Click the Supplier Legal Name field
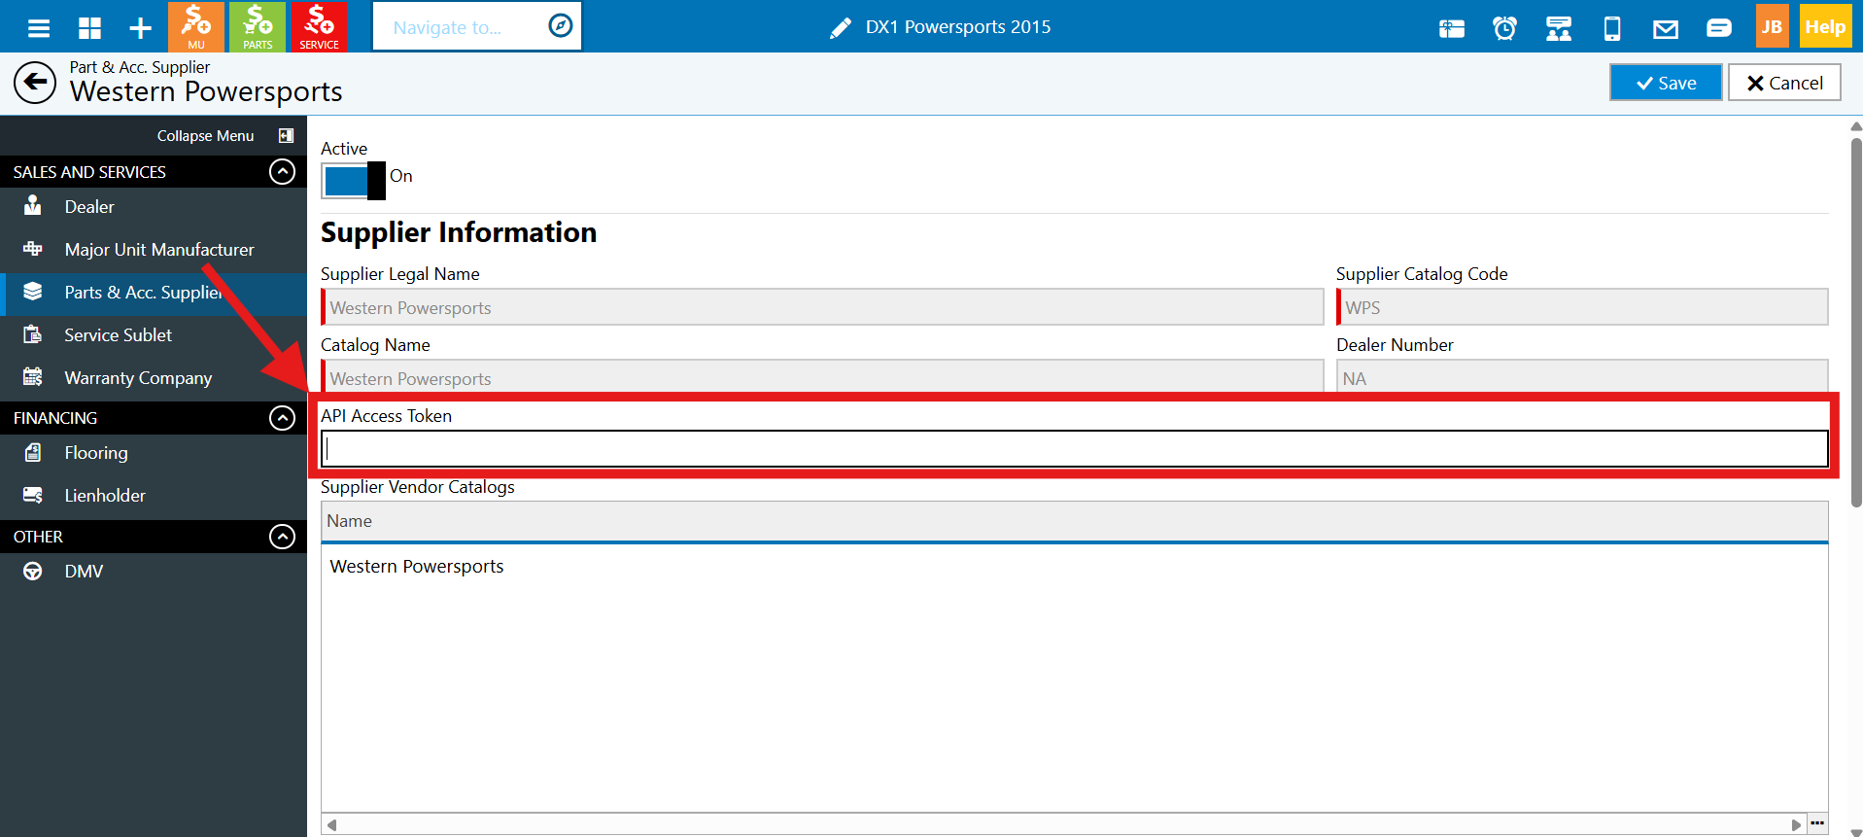 click(822, 307)
